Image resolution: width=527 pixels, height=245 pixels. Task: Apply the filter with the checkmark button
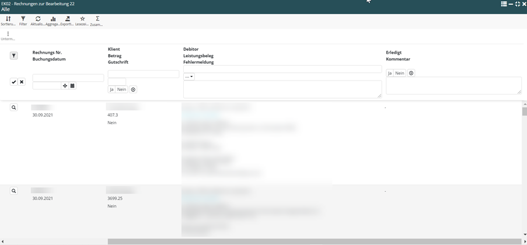[x=14, y=82]
